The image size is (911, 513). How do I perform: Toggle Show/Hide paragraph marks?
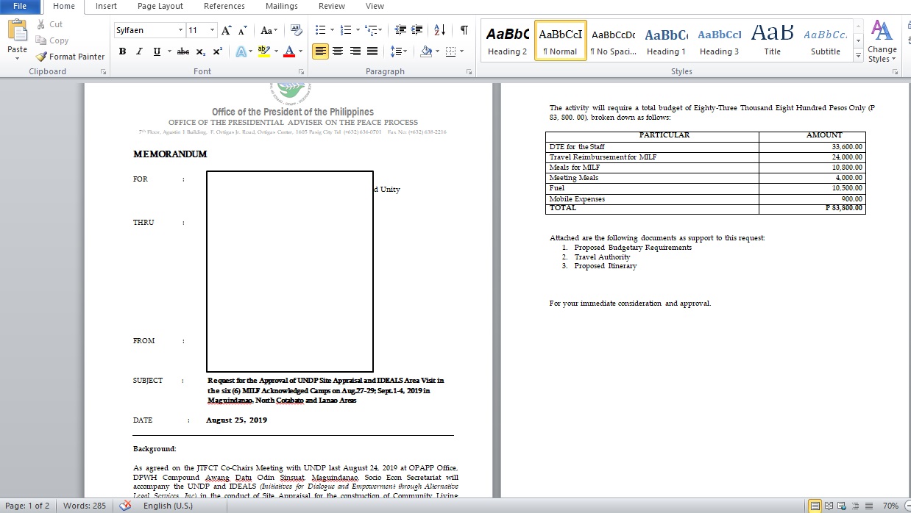click(464, 30)
